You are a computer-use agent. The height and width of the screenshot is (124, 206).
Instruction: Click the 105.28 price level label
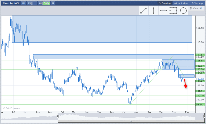[x=200, y=69]
